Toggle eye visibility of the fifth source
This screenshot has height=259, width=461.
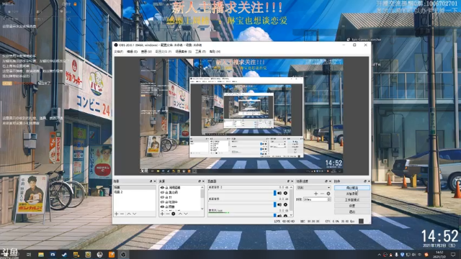coord(162,206)
